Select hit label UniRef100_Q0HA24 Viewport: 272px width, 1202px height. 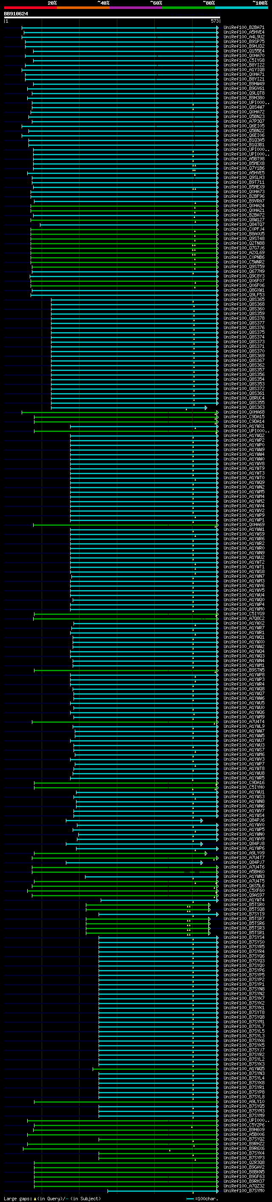[x=244, y=206]
